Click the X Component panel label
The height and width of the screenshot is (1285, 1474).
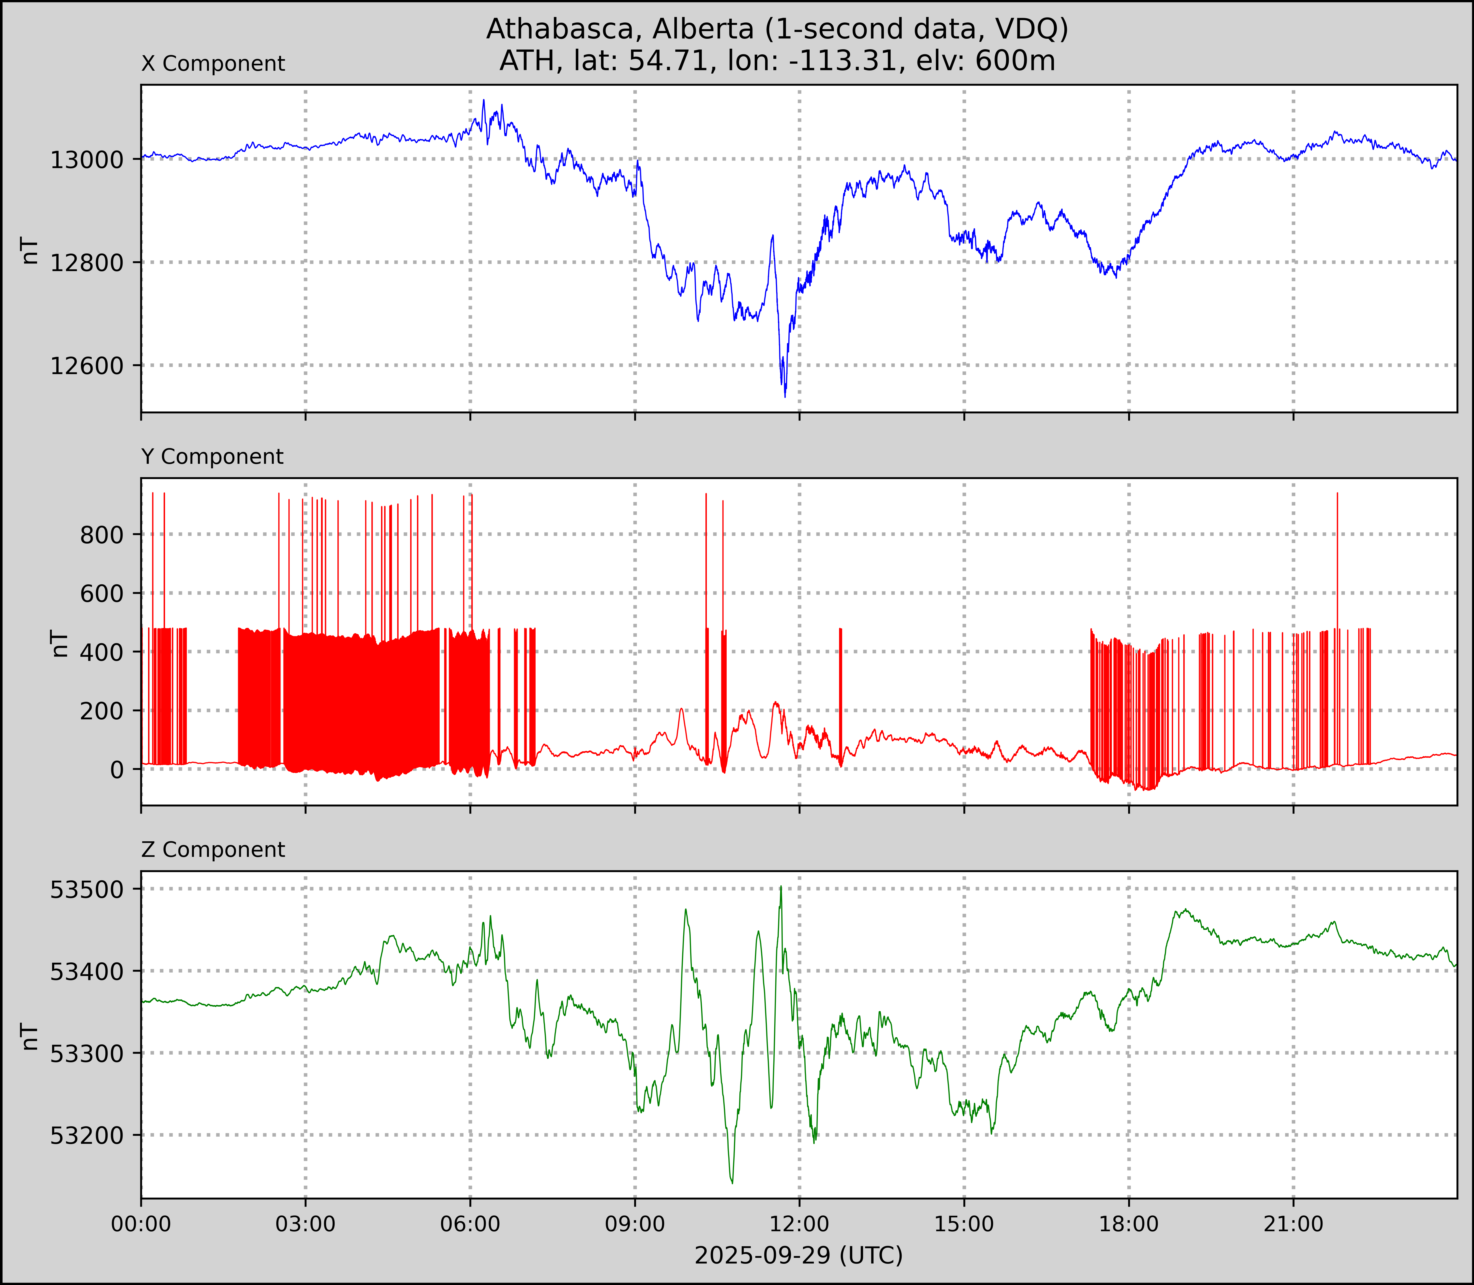click(213, 64)
